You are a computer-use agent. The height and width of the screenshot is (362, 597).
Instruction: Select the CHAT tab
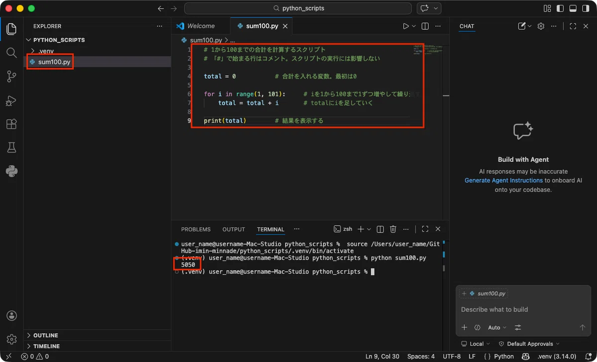click(467, 26)
